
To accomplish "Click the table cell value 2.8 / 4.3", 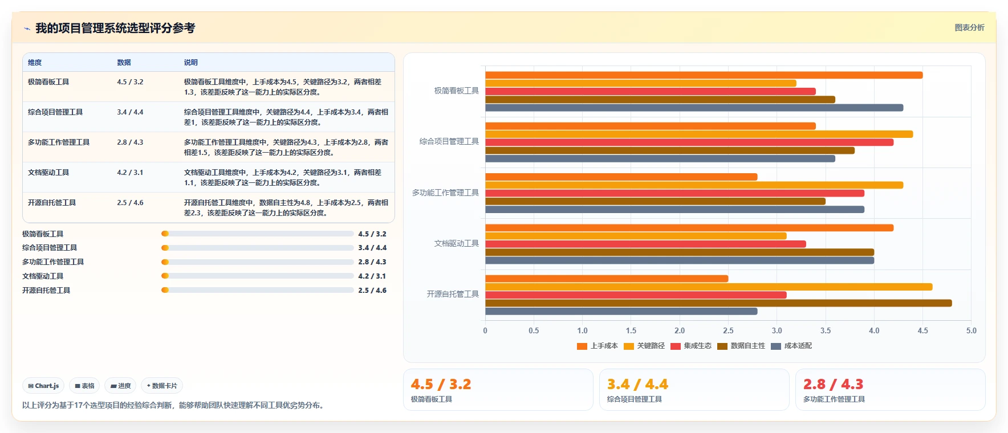I will [x=130, y=142].
